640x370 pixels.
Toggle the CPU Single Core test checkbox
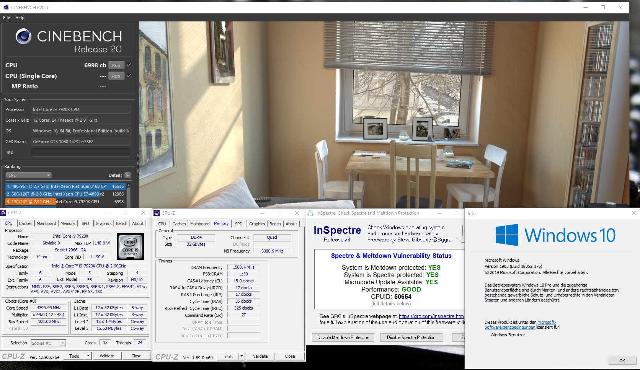pos(129,76)
